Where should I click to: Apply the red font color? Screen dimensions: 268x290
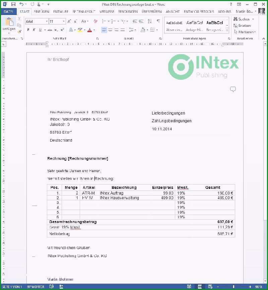coord(89,30)
